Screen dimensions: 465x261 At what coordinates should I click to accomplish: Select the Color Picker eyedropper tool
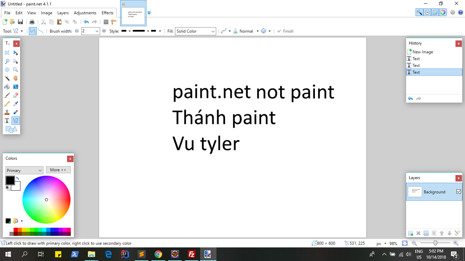coord(16,104)
